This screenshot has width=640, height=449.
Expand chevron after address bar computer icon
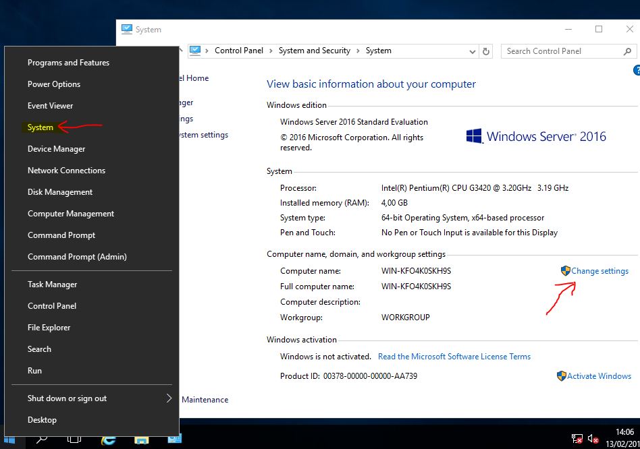[207, 51]
